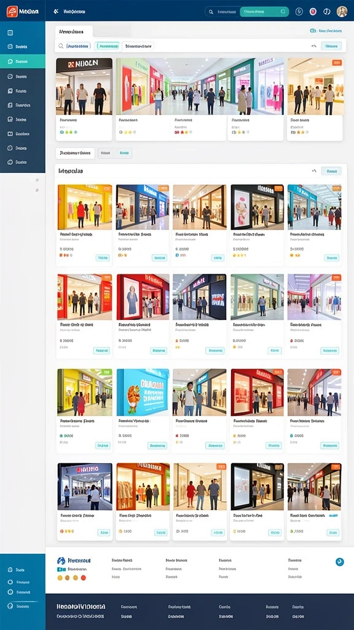
Task: Open the mint green storefront thumbnail
Action: click(258, 297)
